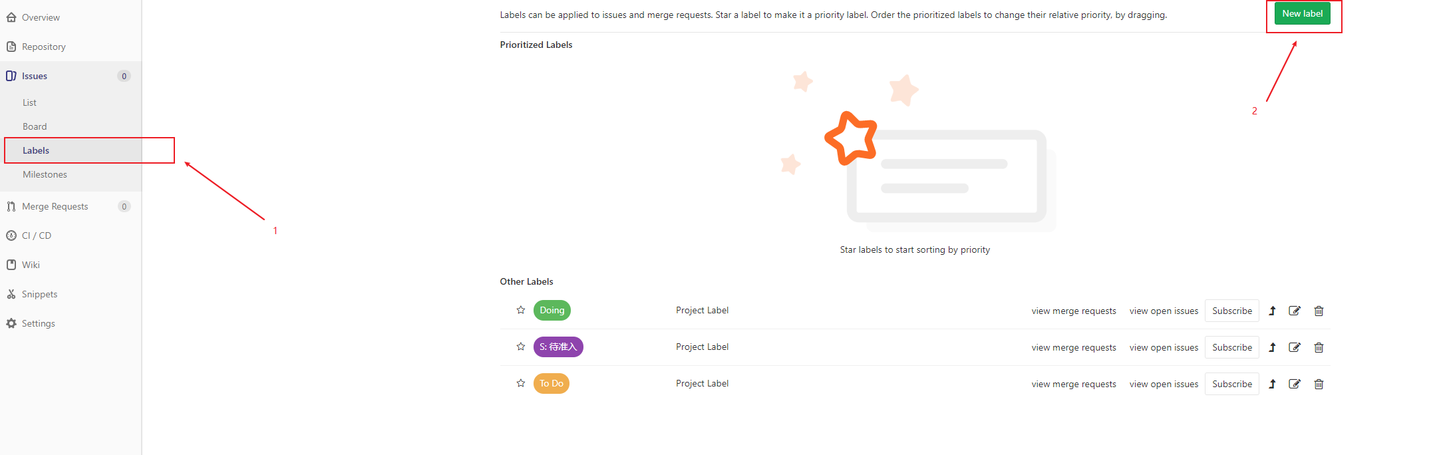Image resolution: width=1433 pixels, height=455 pixels.
Task: Promote To Do label using arrow icon
Action: pos(1272,384)
